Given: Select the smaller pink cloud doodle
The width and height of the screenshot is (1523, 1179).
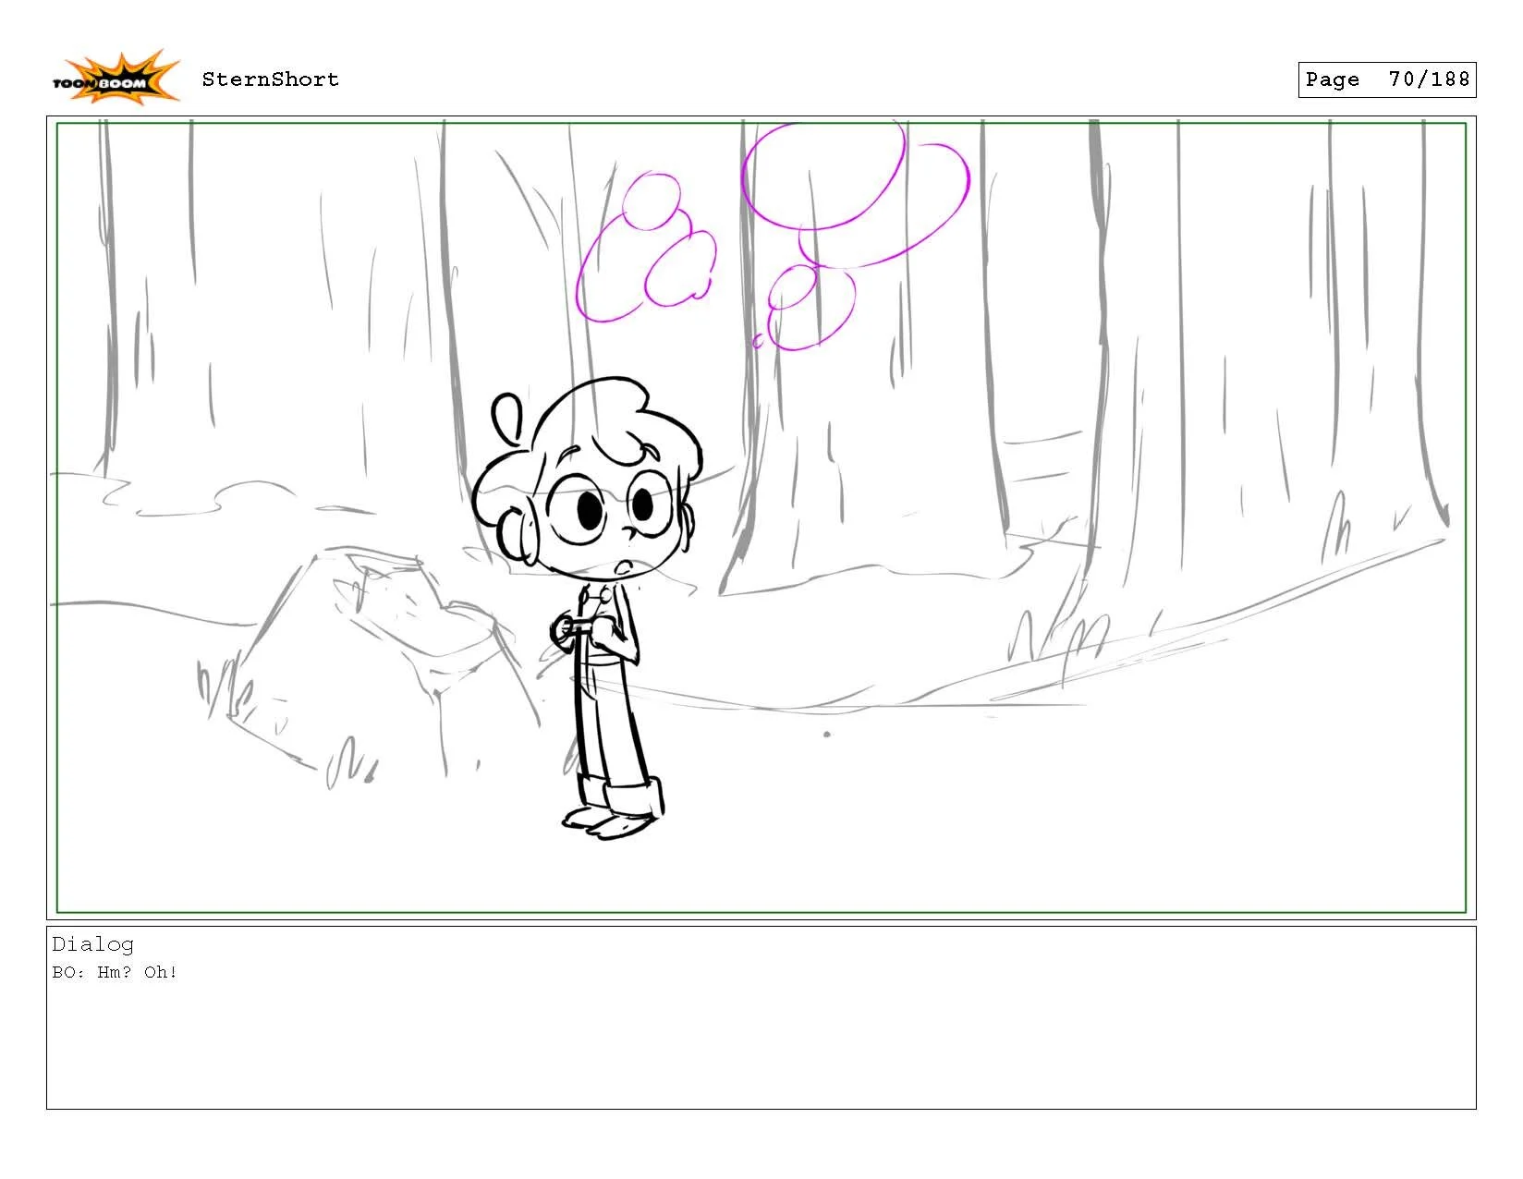Looking at the screenshot, I should [647, 249].
